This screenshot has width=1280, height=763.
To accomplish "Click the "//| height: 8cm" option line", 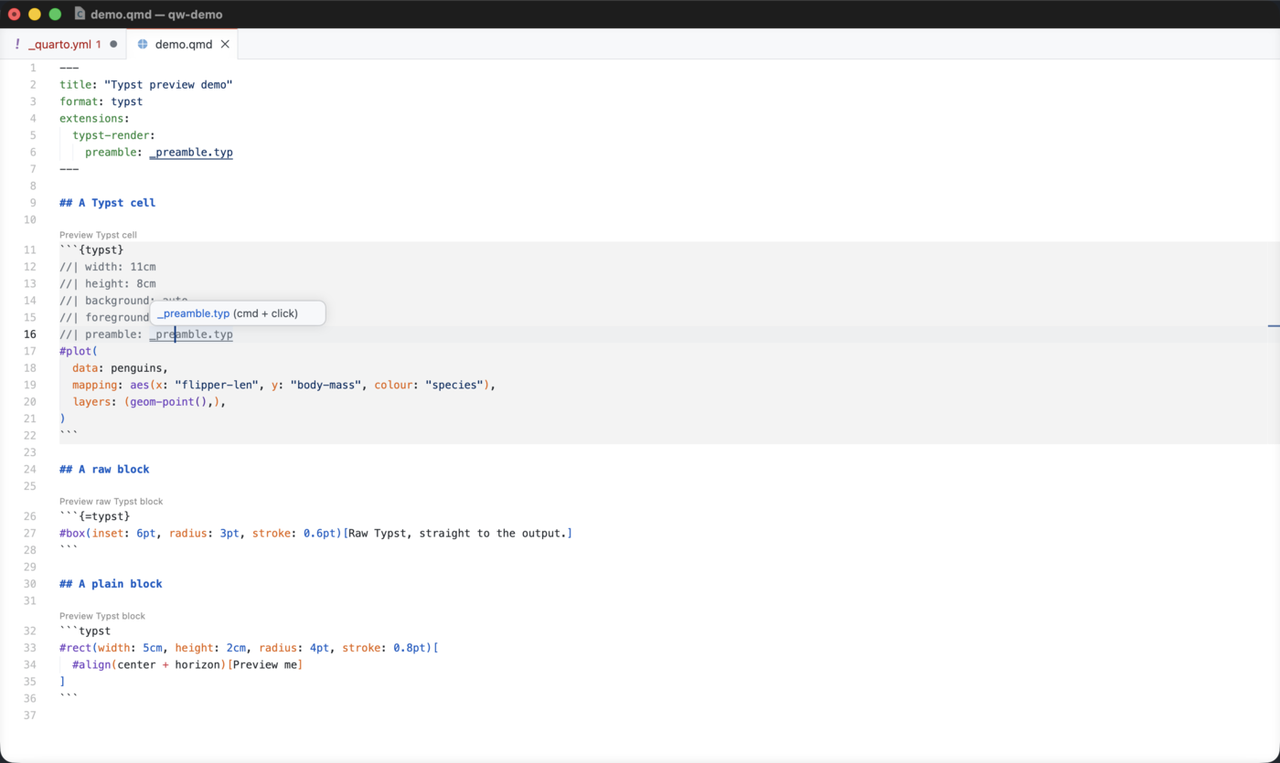I will pos(107,284).
